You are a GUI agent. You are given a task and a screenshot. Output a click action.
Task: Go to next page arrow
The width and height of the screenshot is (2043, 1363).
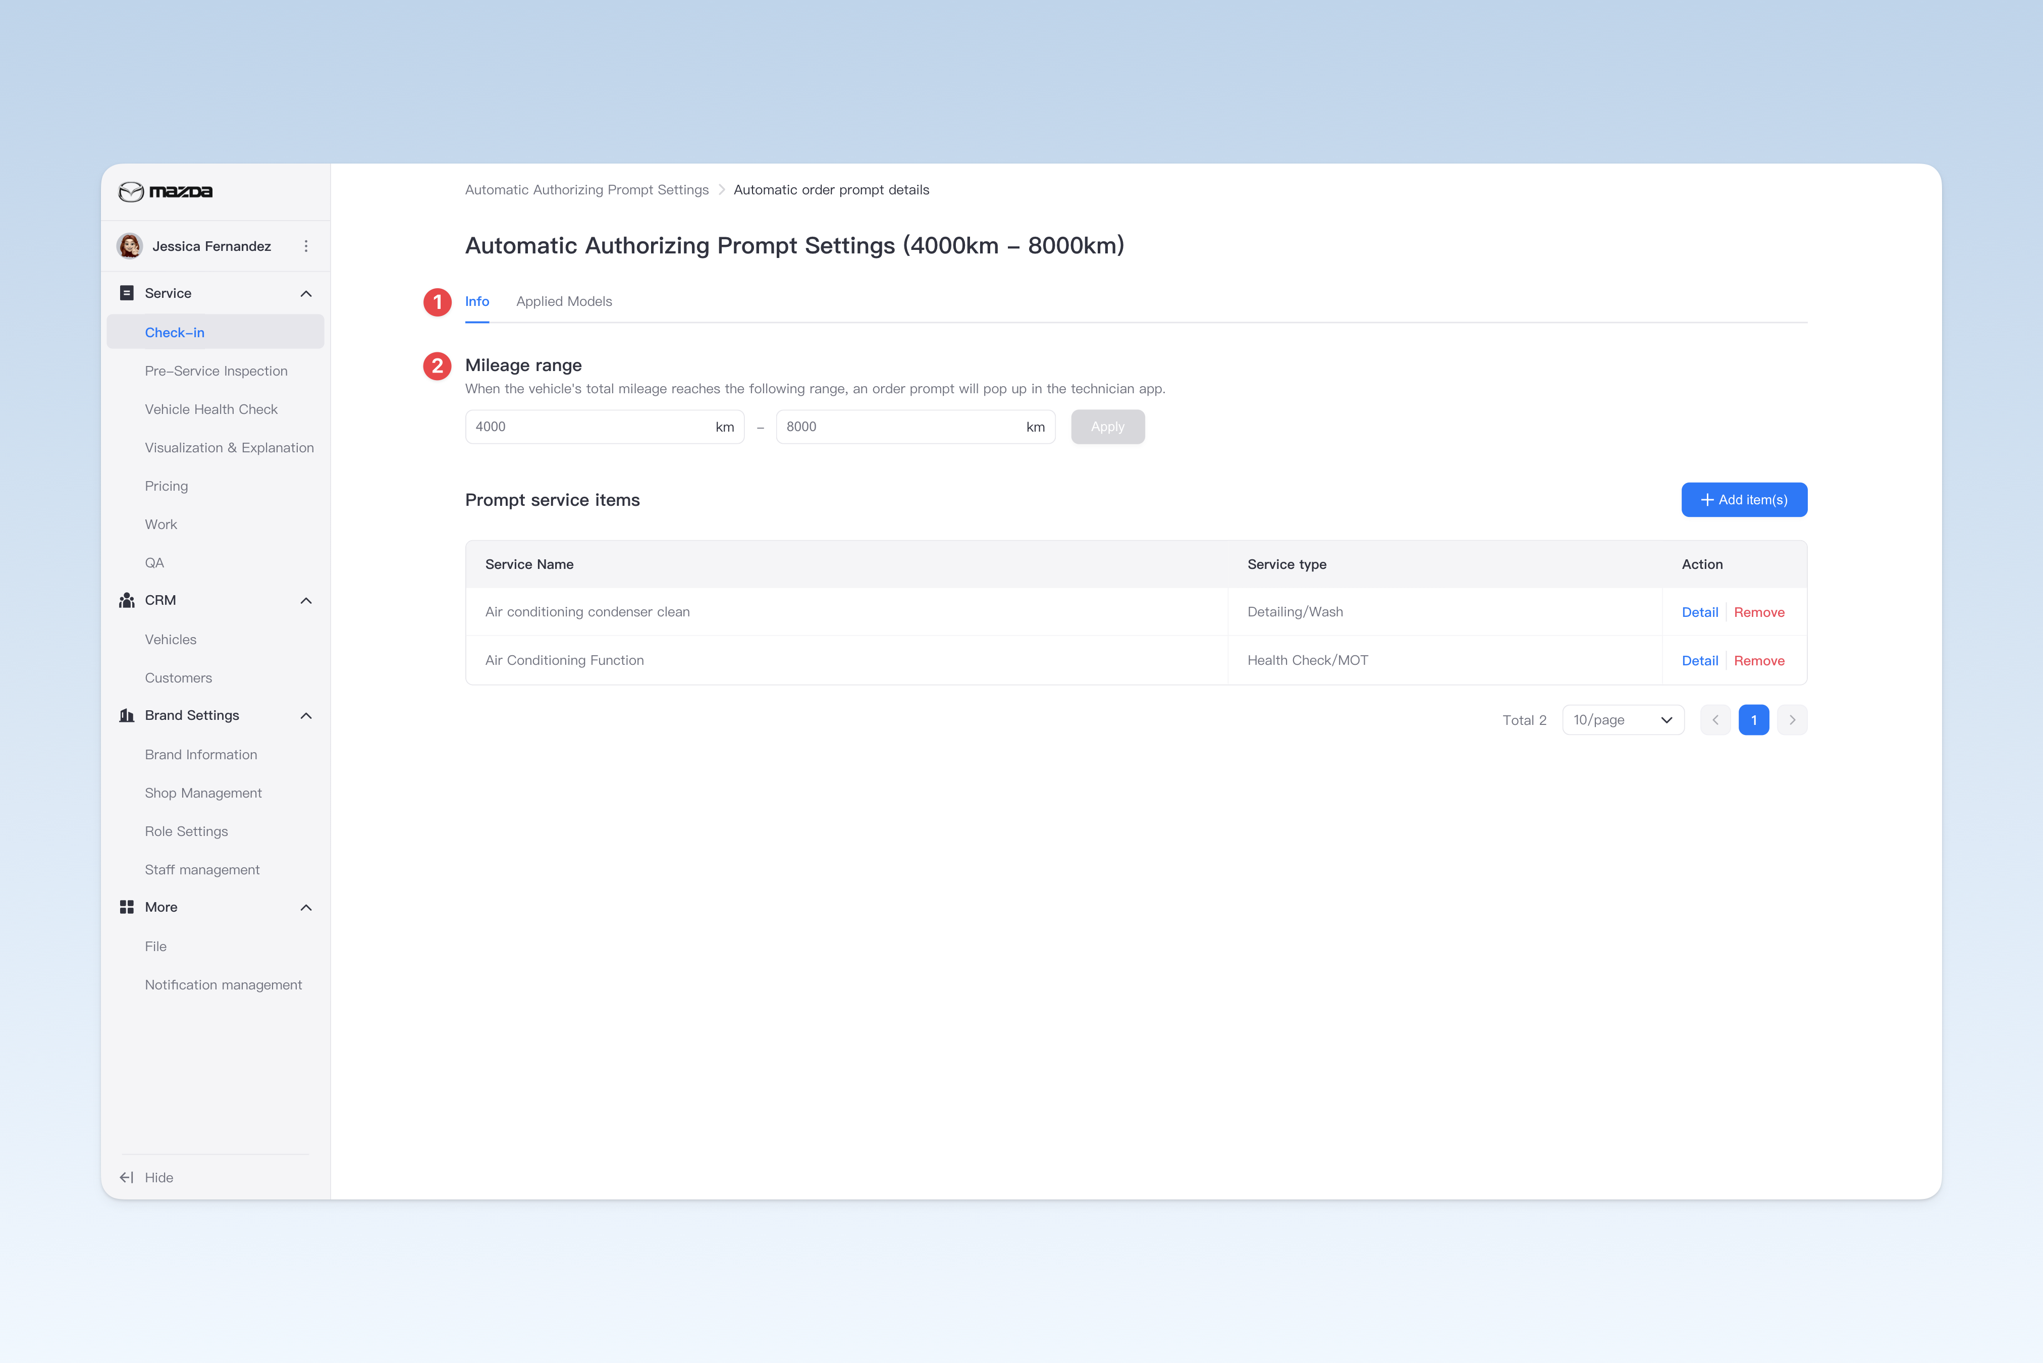click(x=1792, y=720)
